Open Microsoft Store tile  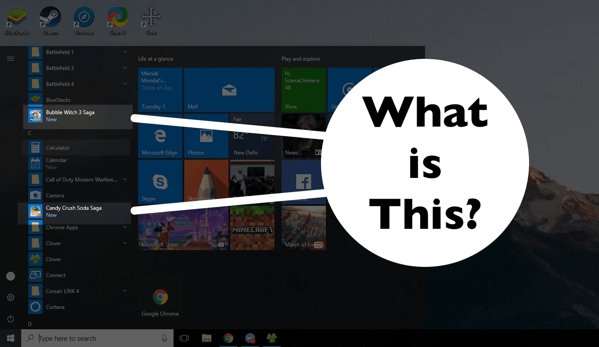[183, 228]
